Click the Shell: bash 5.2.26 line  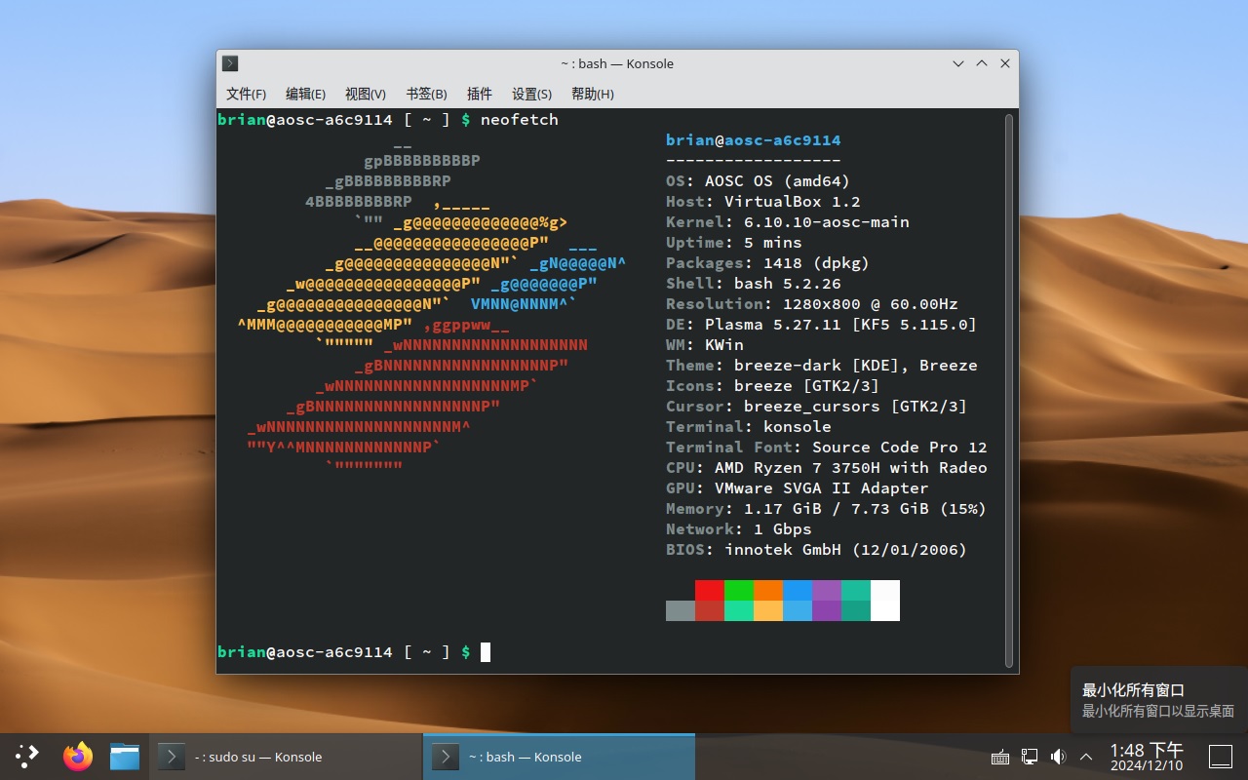(754, 284)
